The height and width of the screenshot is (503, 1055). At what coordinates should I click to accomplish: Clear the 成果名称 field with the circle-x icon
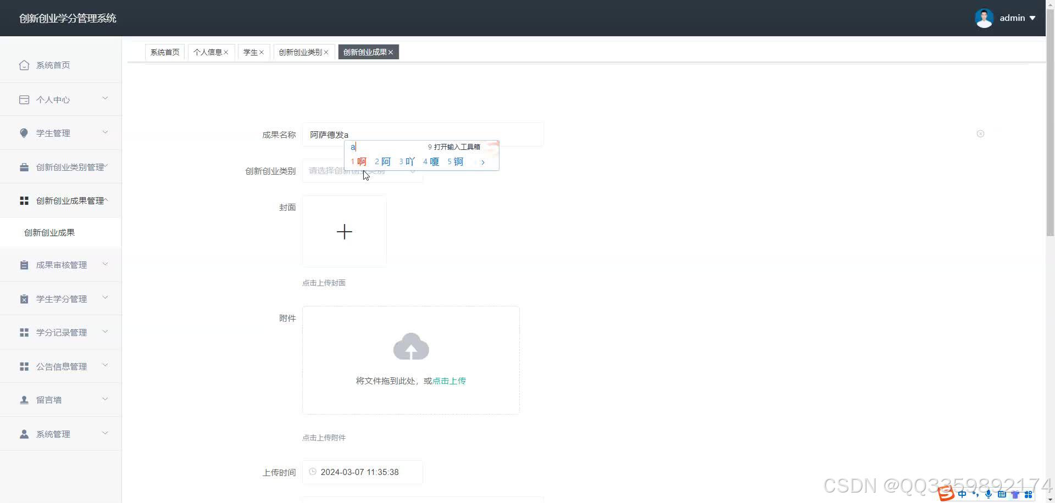click(x=980, y=133)
